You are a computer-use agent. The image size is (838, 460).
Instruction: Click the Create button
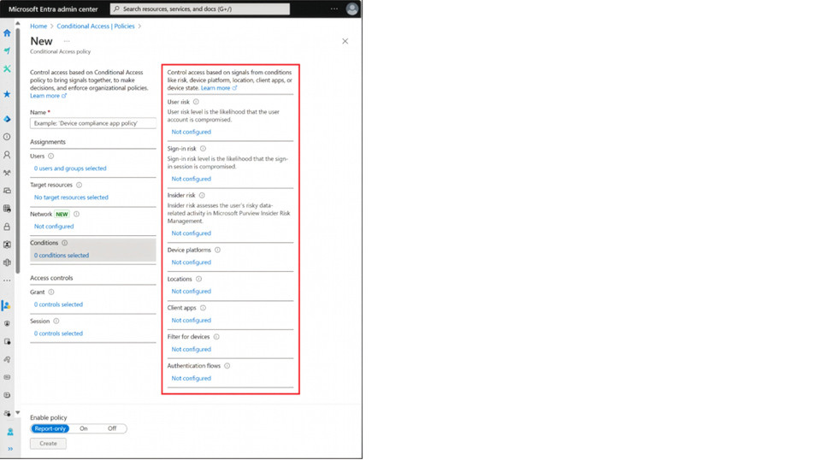[x=48, y=444]
